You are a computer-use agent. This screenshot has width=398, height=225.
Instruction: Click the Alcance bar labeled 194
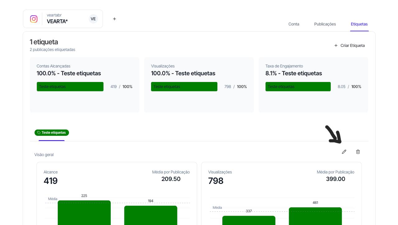tap(150, 215)
